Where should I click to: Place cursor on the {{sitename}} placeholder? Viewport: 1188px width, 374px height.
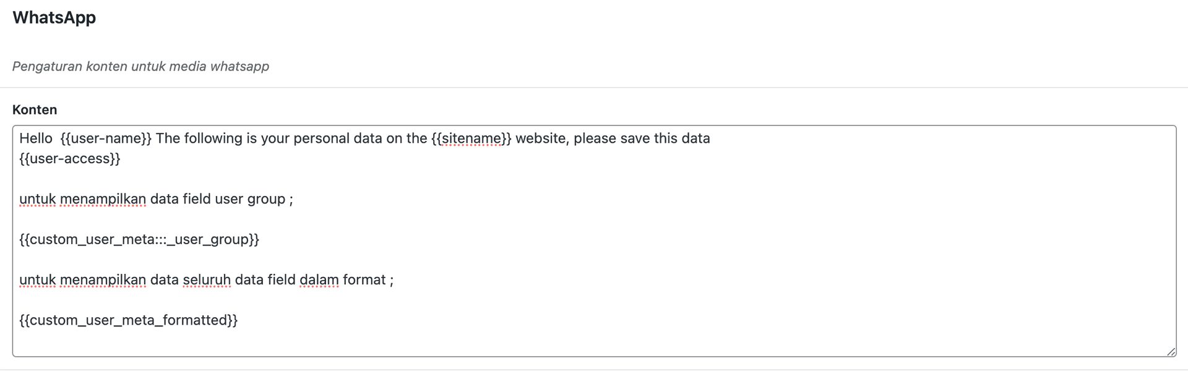471,138
